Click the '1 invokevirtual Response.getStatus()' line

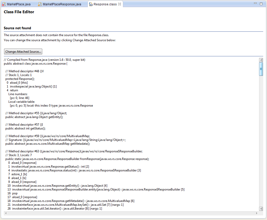click(x=49, y=167)
